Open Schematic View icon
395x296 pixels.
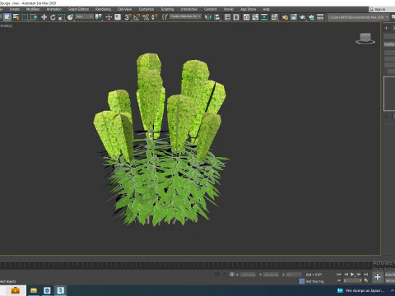[264, 17]
